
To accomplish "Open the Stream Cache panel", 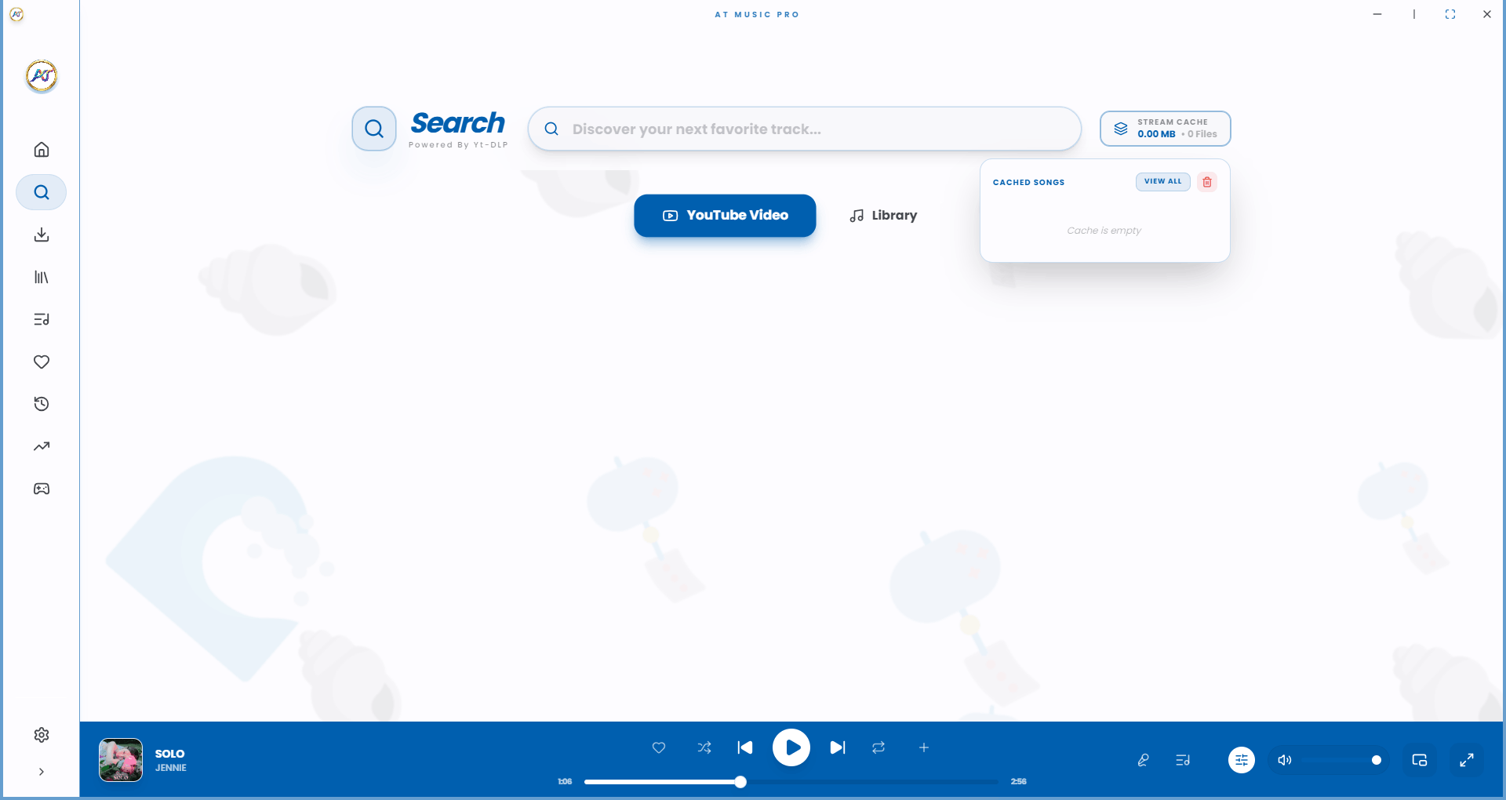I will (1164, 128).
